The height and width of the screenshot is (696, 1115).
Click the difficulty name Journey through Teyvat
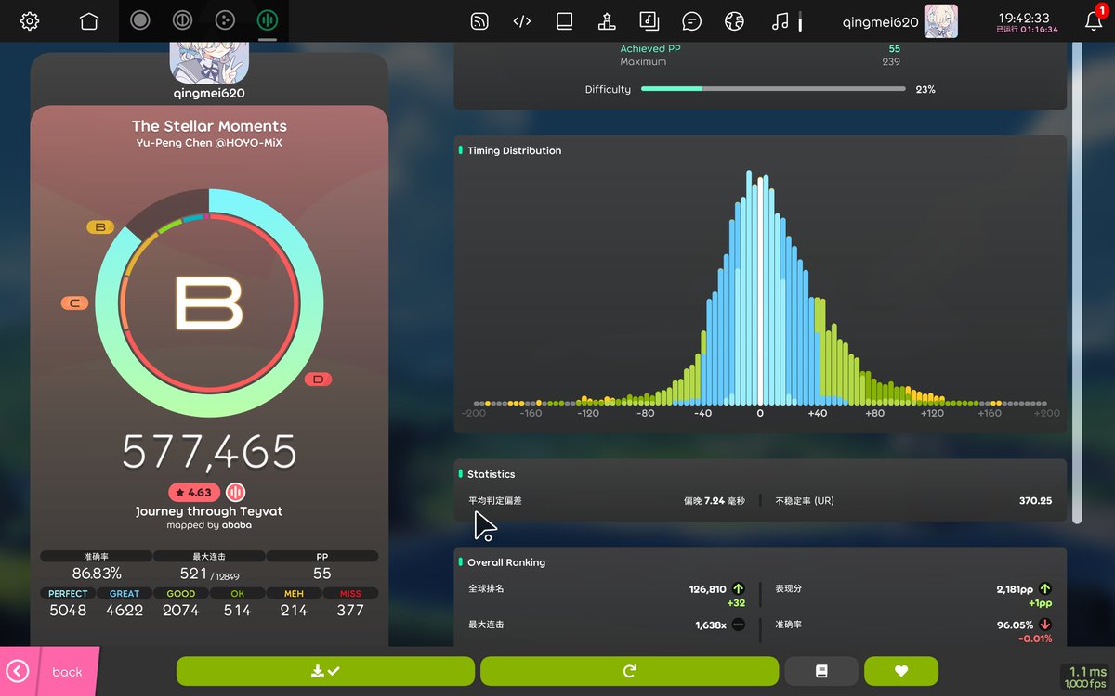209,511
